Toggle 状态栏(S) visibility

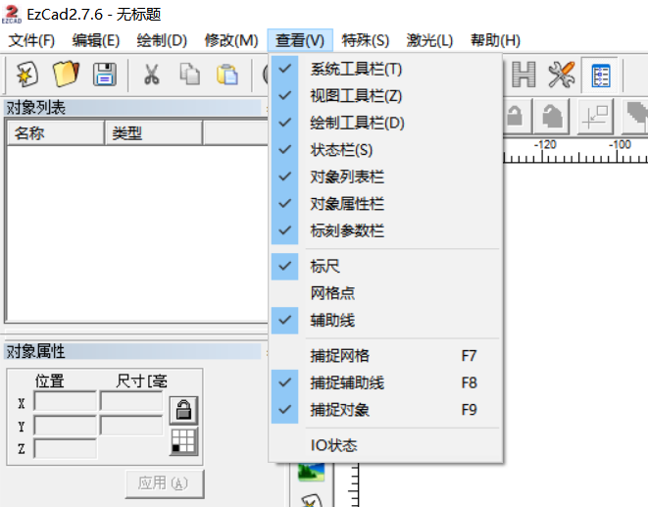click(385, 149)
